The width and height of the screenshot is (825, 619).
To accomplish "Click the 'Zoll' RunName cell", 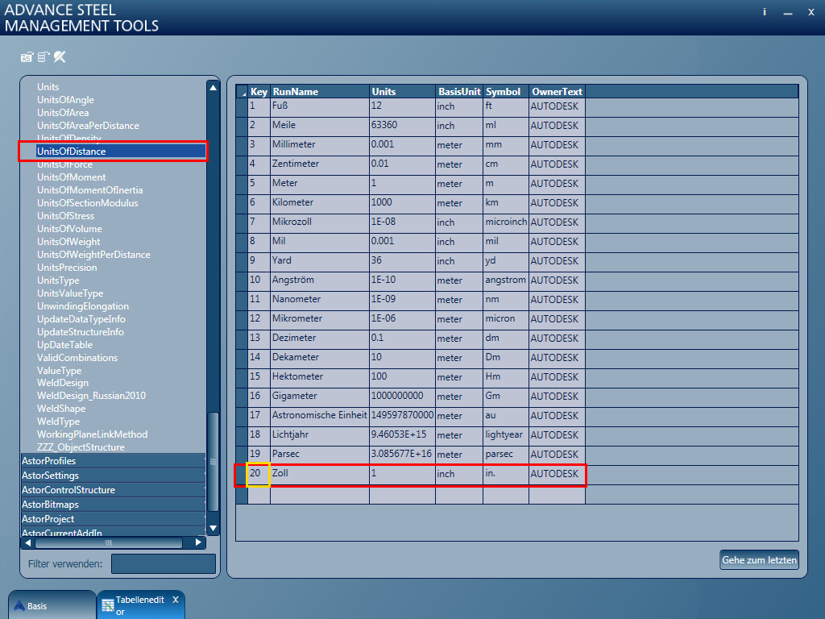I will coord(319,474).
